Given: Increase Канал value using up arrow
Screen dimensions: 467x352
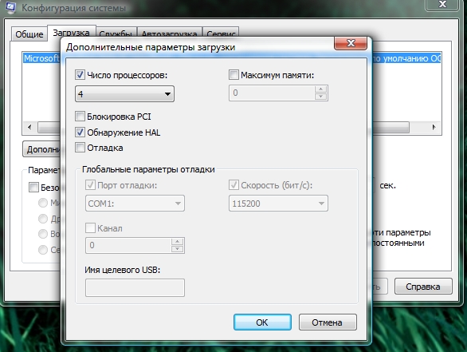Looking at the screenshot, I should (177, 242).
